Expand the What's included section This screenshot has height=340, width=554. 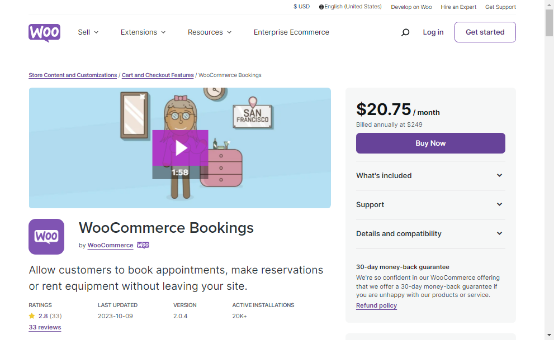click(430, 175)
